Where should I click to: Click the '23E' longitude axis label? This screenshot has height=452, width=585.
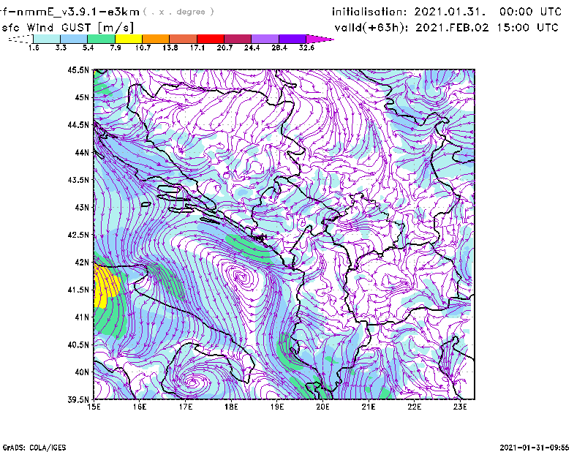pyautogui.click(x=460, y=407)
